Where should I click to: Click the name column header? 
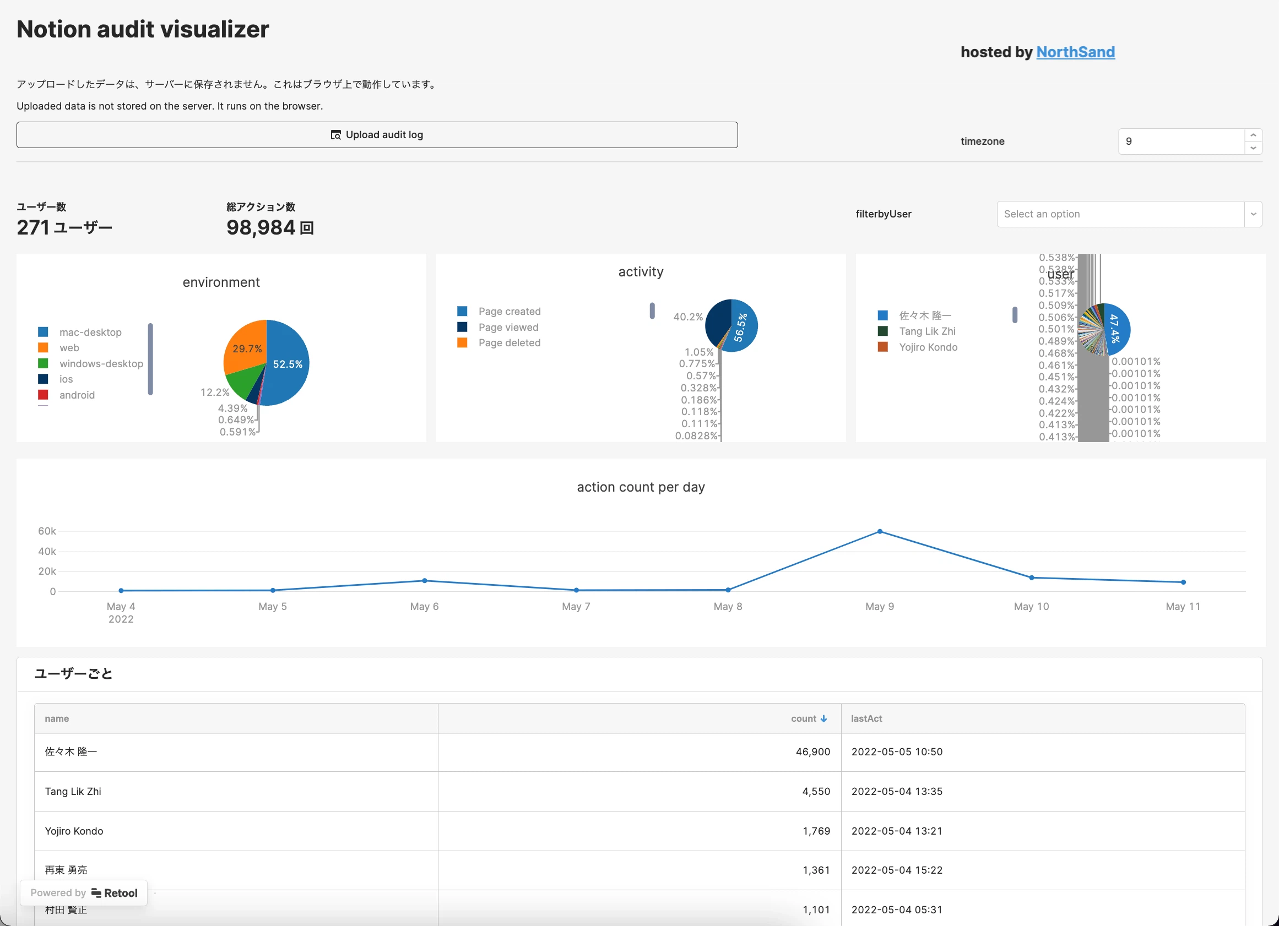(x=57, y=718)
